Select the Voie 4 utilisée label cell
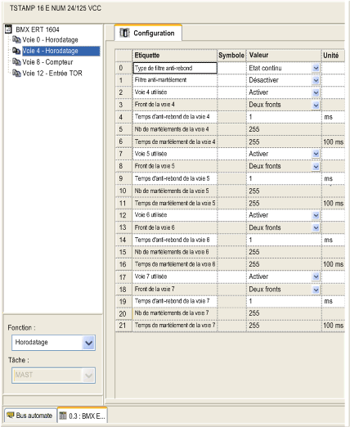Viewport: 350px width, 427px height. (175, 92)
